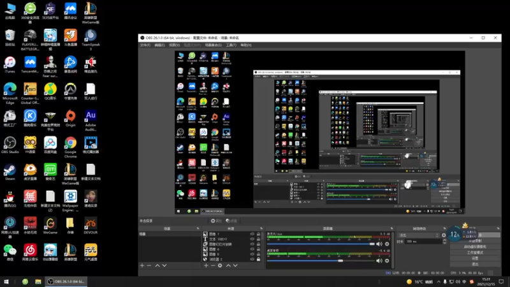Viewport: 510px width, 287px height.
Task: Click the duration spinner arrows beside 300 ms
Action: coord(444,242)
